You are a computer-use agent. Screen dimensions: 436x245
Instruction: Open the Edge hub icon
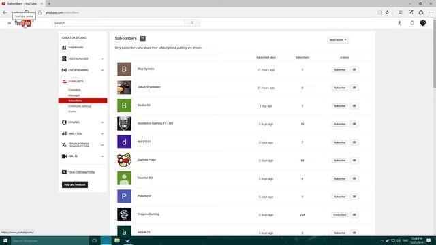coord(401,12)
